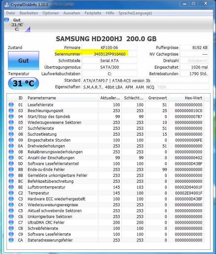Click status orb for Wiederzugewiesene Sektoren
216x254 pixels.
coord(11,122)
